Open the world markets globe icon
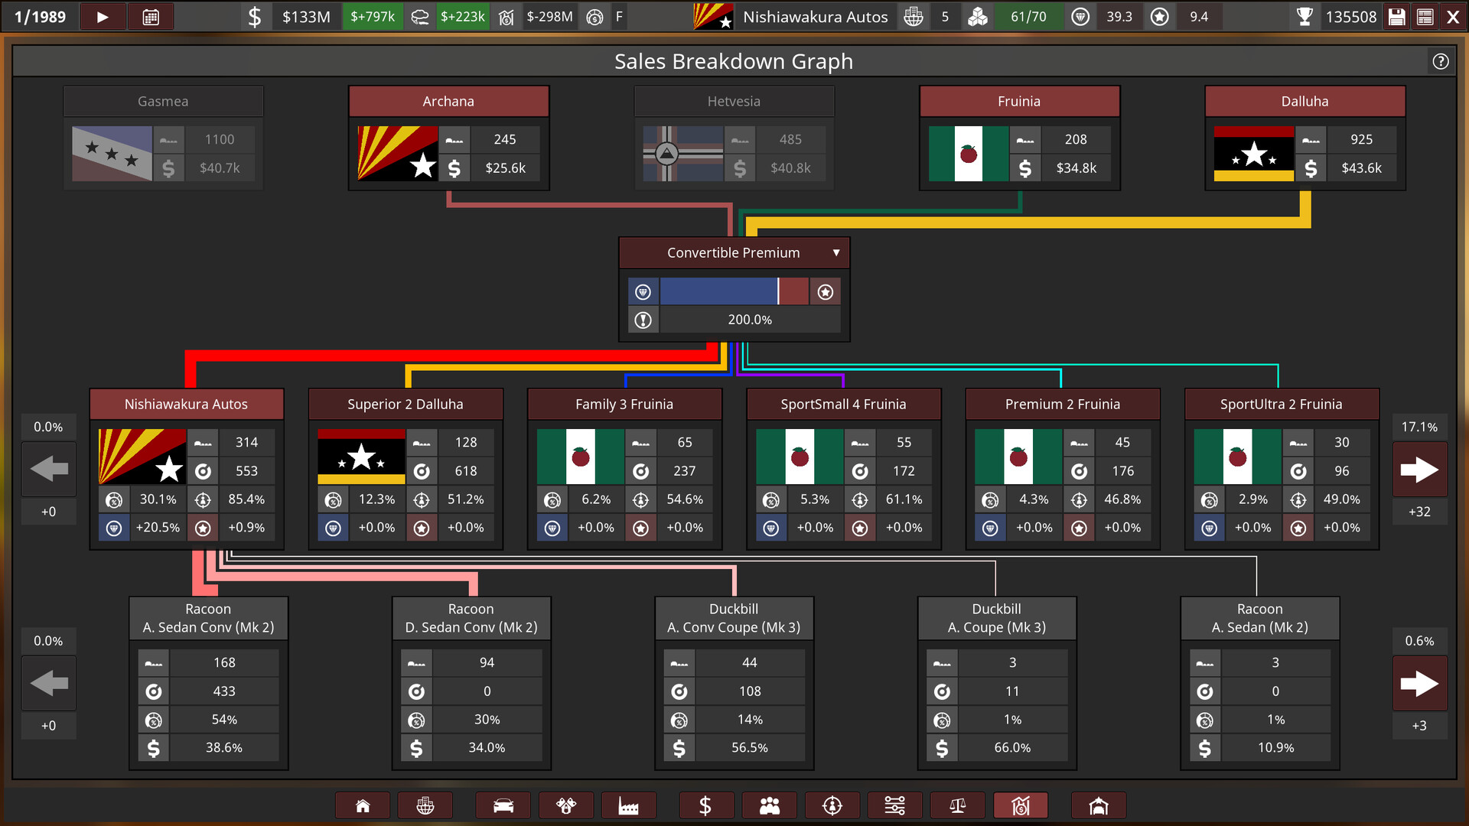This screenshot has height=826, width=1469. click(425, 805)
